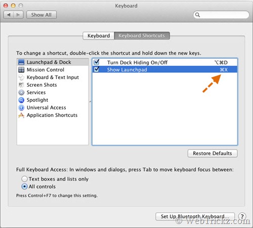Click the Show Launchpad shortcut name
Image resolution: width=253 pixels, height=228 pixels.
click(127, 70)
